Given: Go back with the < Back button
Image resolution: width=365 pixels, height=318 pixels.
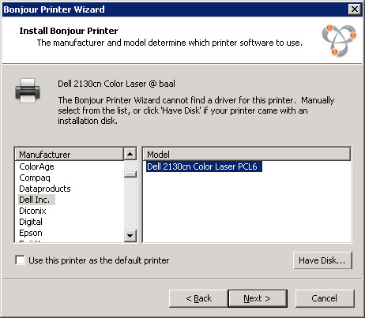Looking at the screenshot, I should tap(198, 298).
